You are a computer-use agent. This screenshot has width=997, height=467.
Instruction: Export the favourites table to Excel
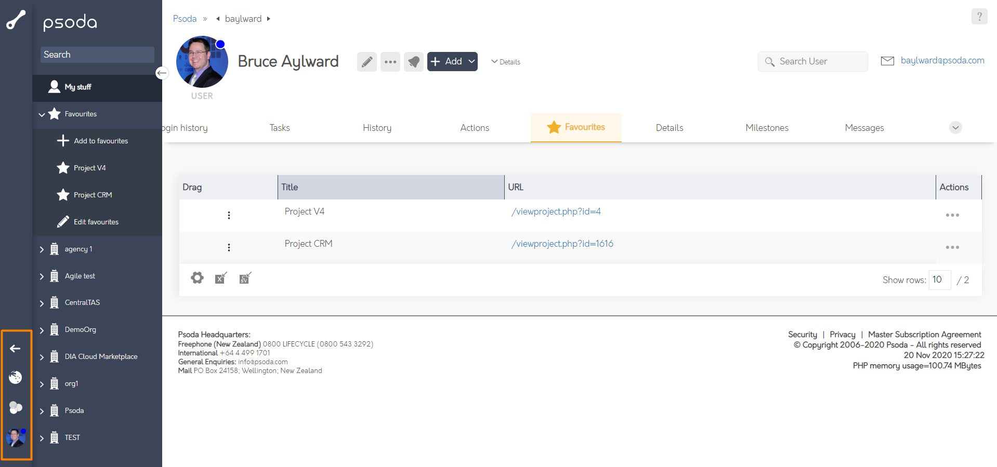tap(221, 278)
